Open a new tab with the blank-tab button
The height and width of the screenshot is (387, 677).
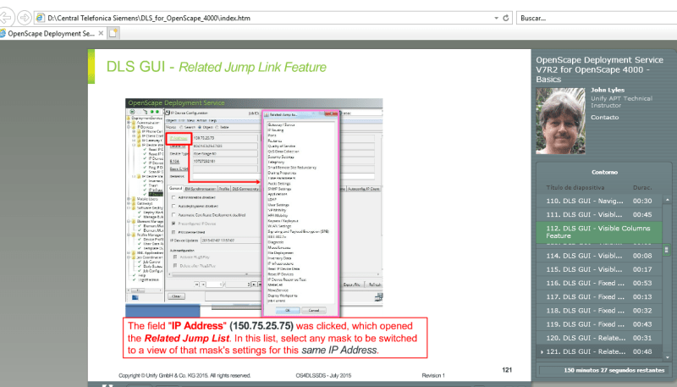tap(113, 33)
